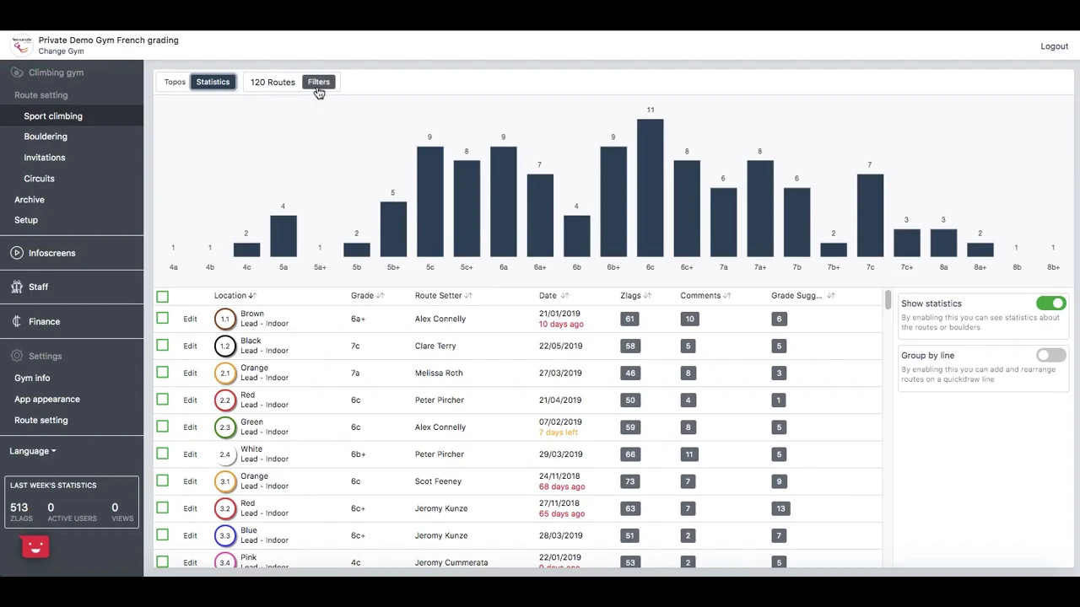Viewport: 1080px width, 607px height.
Task: Click the 5c grade bar in chart
Action: [429, 201]
